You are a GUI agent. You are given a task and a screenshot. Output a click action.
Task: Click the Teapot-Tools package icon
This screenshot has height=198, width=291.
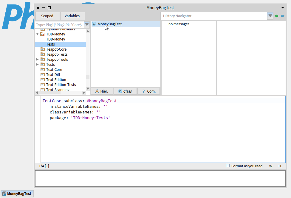(x=43, y=59)
